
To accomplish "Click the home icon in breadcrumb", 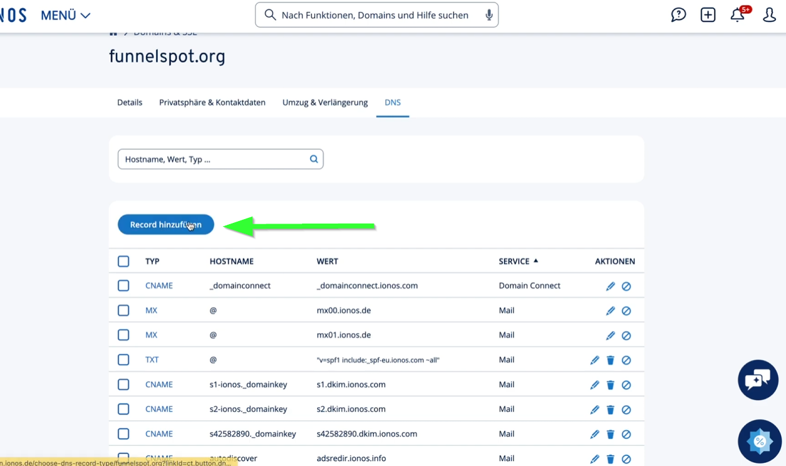I will point(113,32).
